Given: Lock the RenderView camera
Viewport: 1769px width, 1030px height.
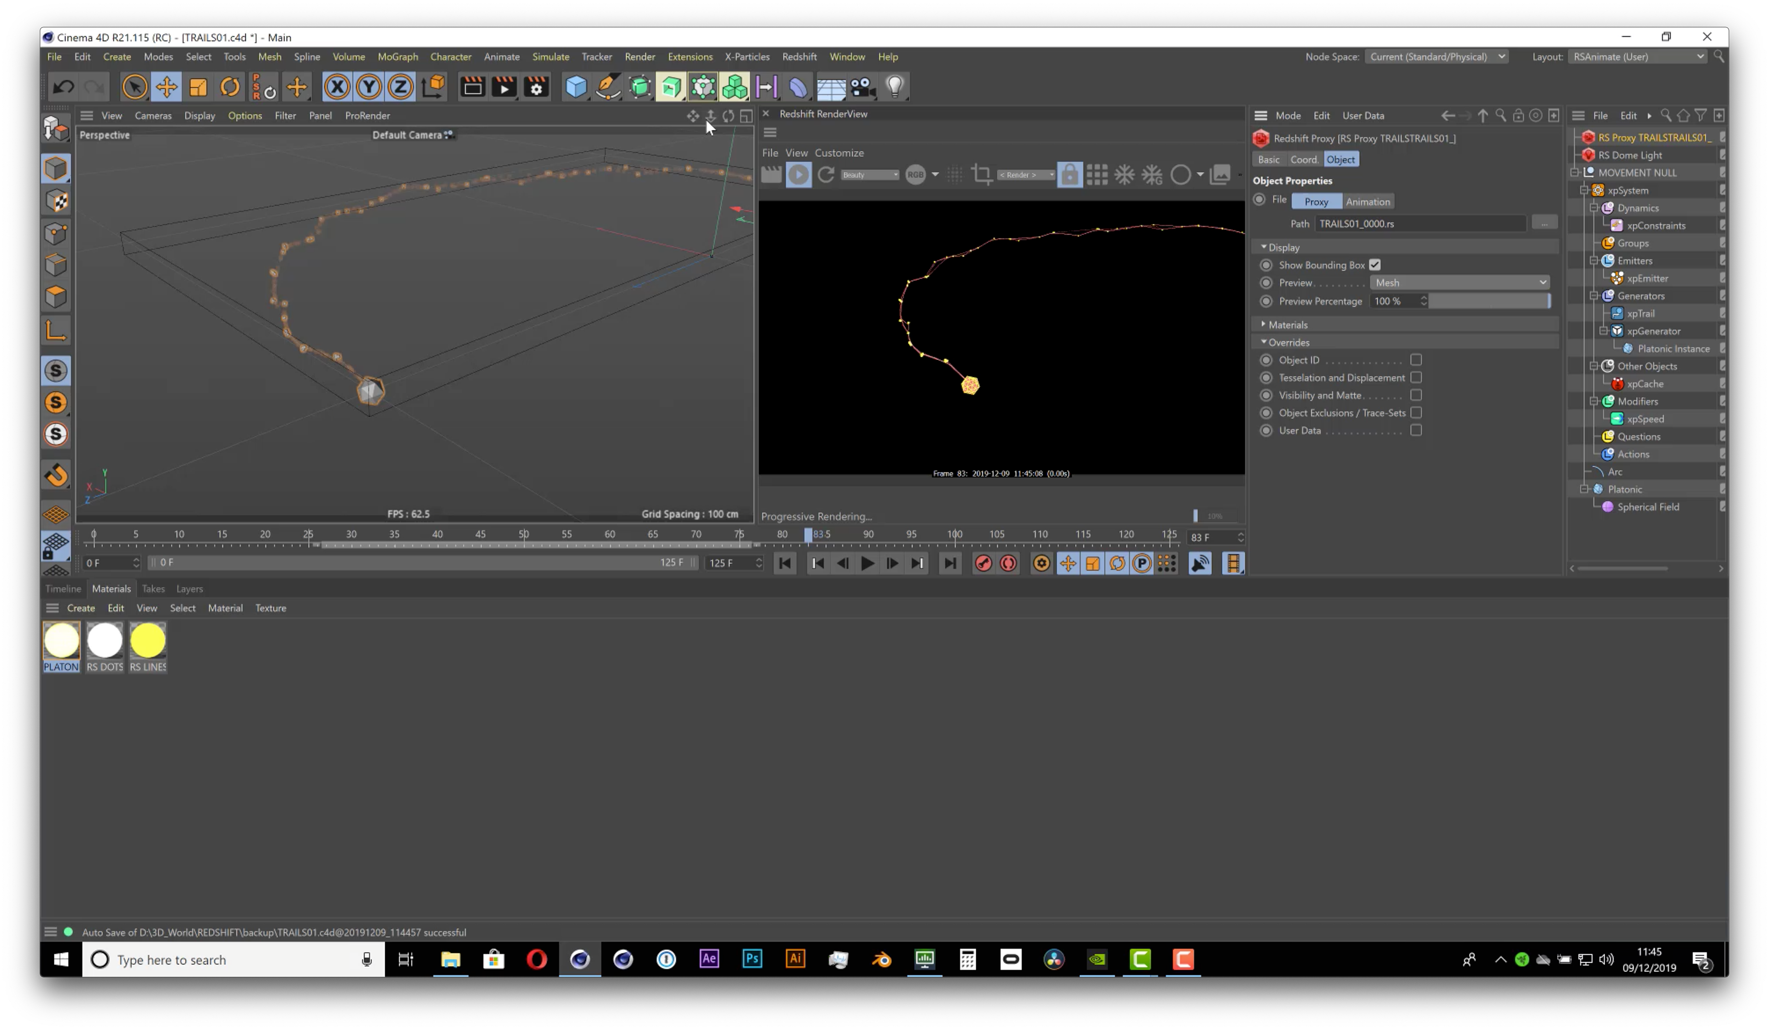Looking at the screenshot, I should 1069,174.
